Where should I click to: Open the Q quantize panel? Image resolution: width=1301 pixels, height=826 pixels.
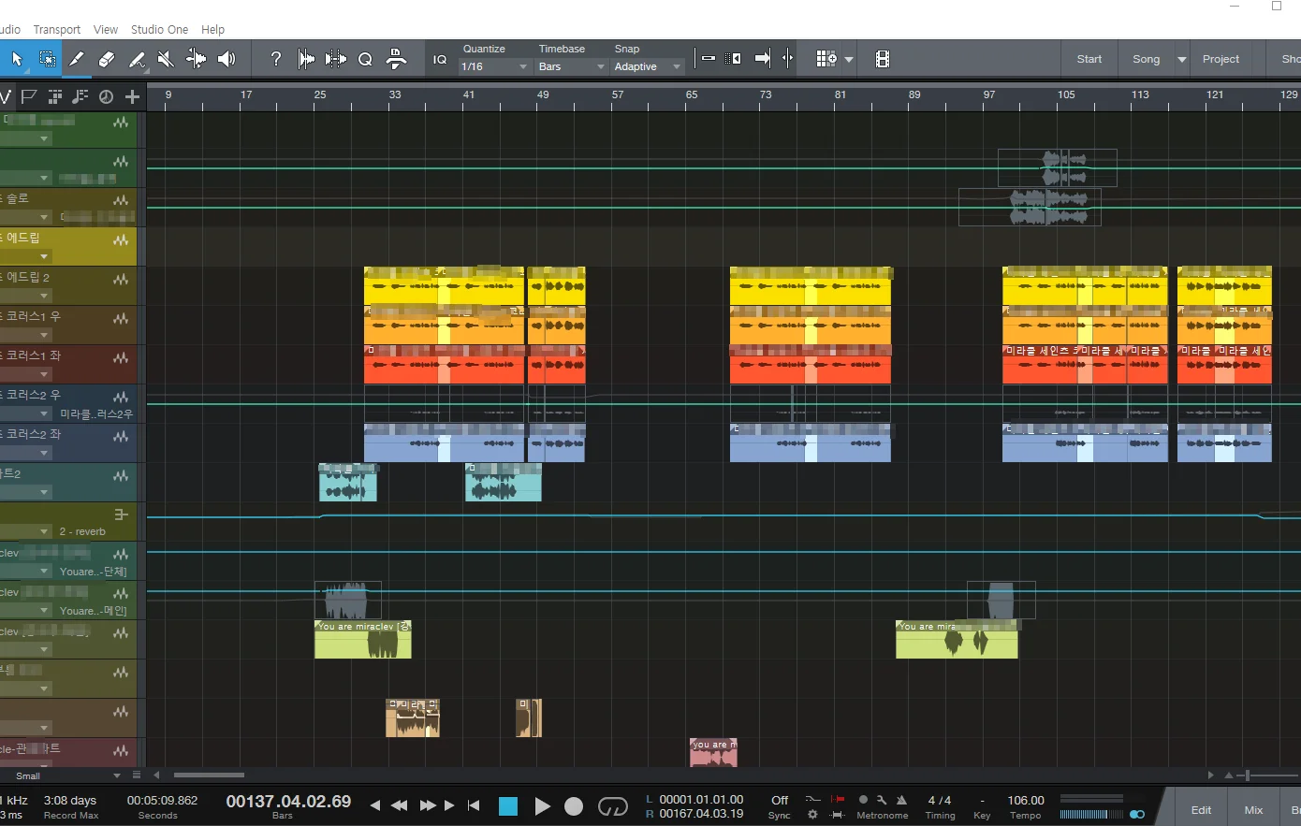click(365, 59)
